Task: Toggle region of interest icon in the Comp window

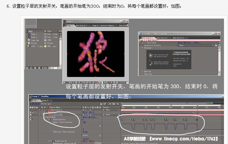Action: [x=114, y=82]
